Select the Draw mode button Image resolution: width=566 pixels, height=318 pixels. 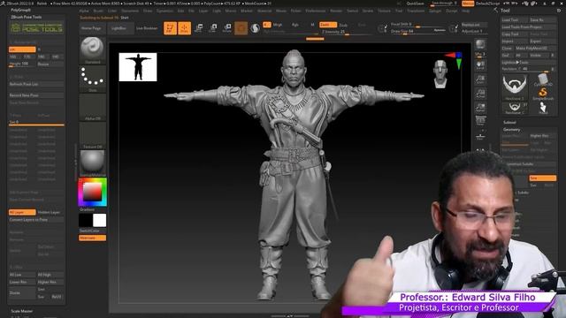click(x=184, y=28)
